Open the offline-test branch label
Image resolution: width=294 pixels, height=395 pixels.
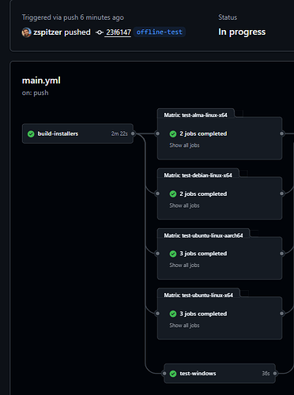click(160, 32)
